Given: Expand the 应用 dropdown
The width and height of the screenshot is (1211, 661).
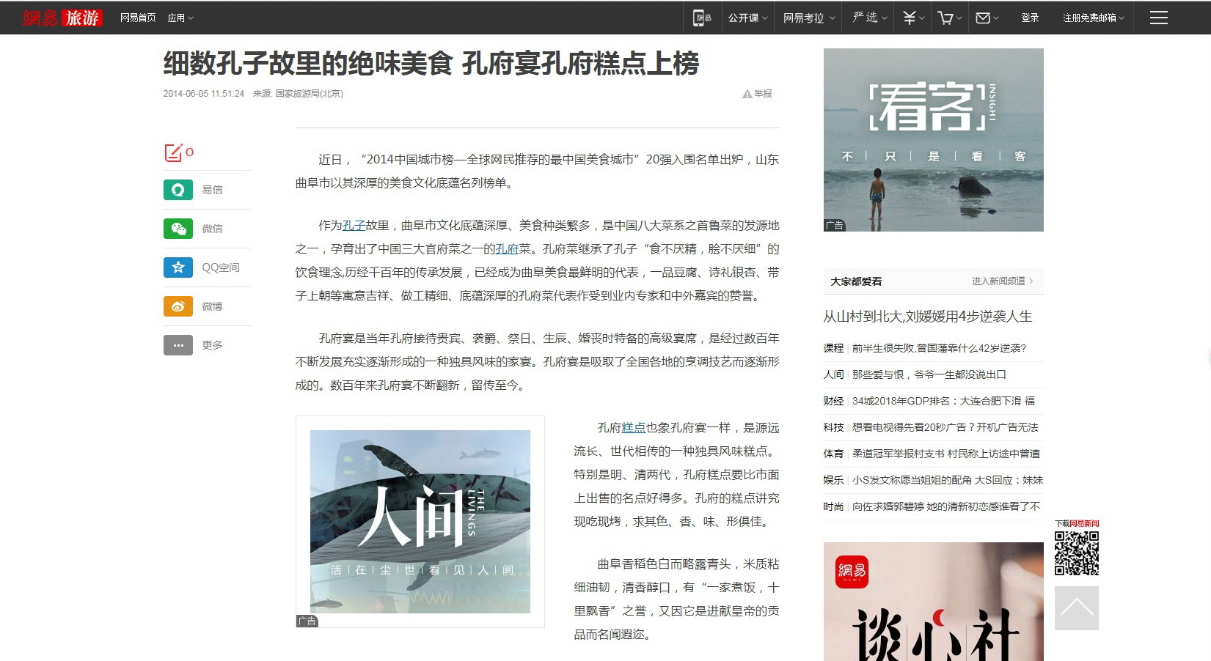Looking at the screenshot, I should [x=180, y=18].
